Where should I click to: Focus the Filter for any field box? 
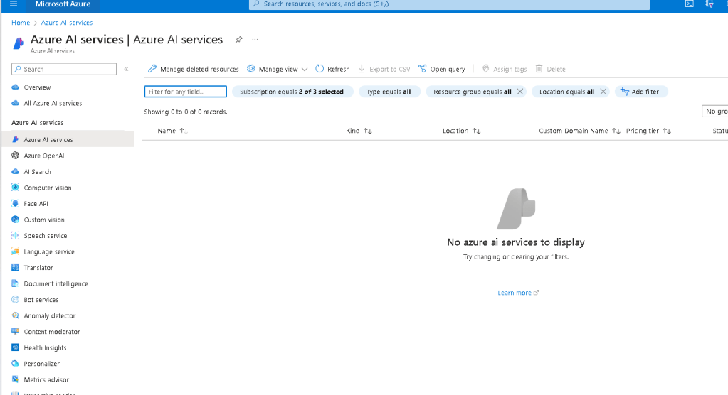coord(185,92)
